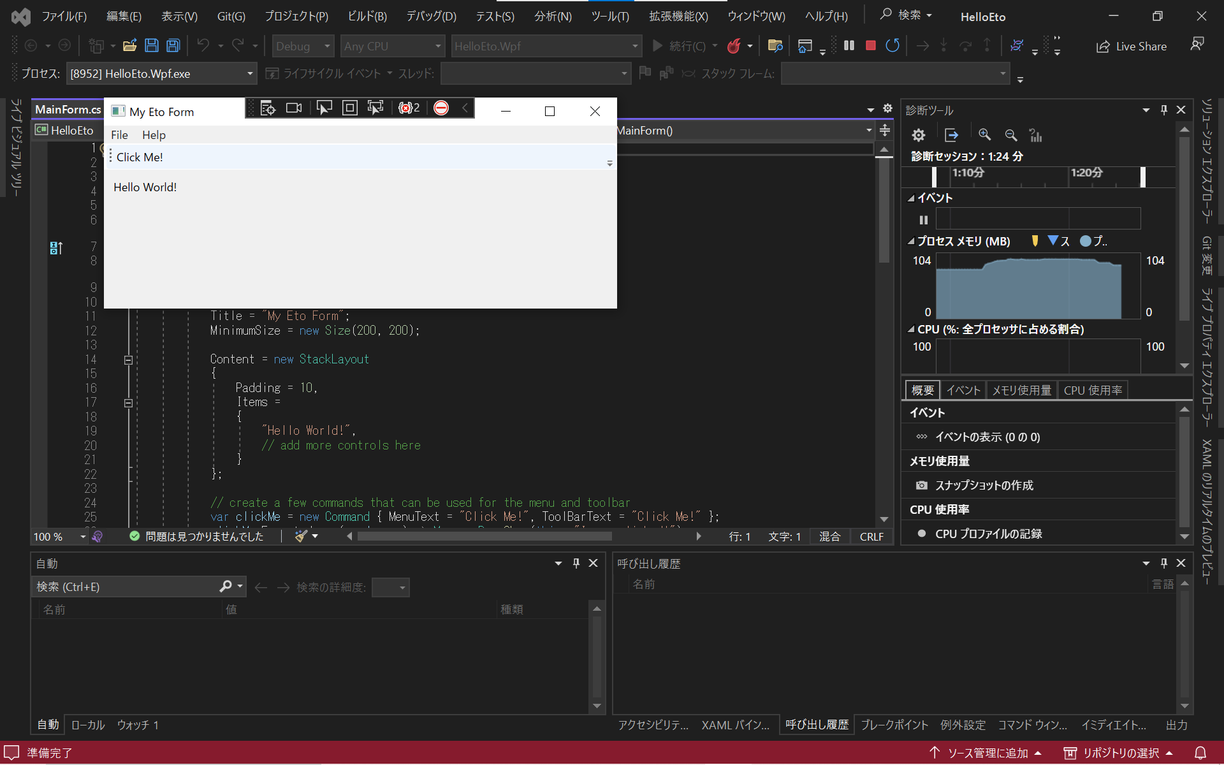
Task: Open the ソリューション エクスプローラー side tab
Action: coord(1207,161)
